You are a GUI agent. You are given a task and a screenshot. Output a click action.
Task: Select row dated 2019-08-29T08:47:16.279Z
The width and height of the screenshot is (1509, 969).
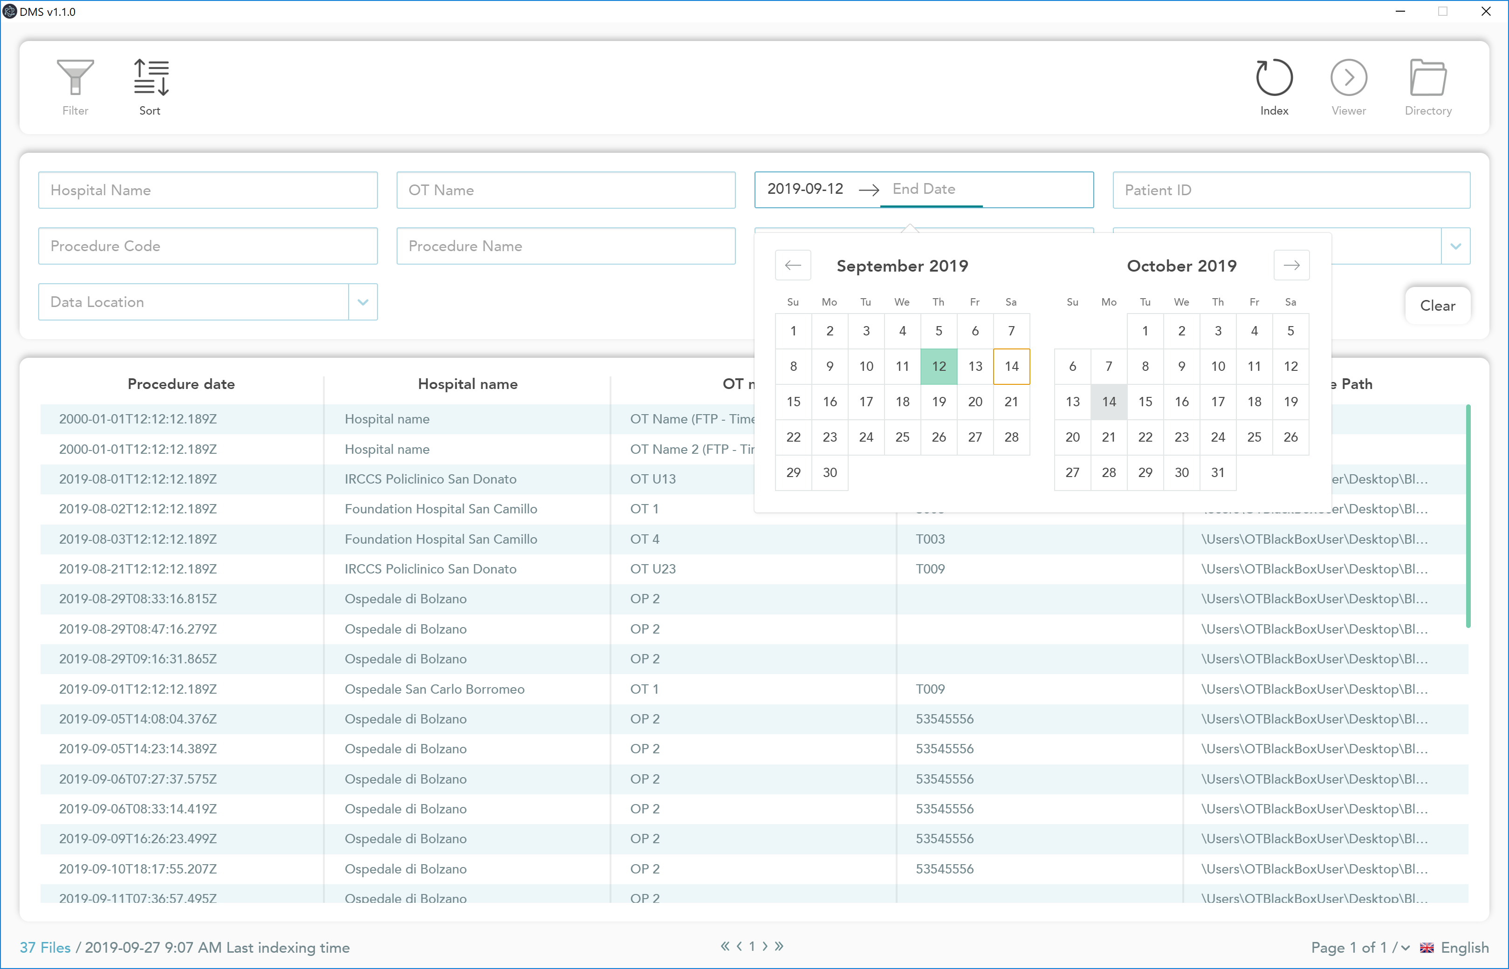(754, 629)
